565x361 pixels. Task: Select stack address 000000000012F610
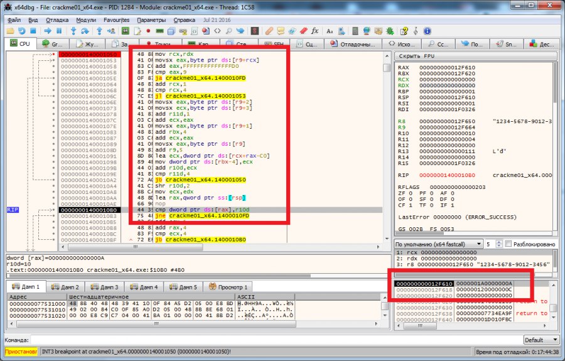(424, 284)
